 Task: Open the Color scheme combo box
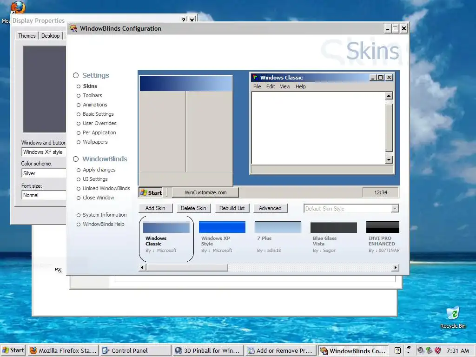tap(44, 173)
